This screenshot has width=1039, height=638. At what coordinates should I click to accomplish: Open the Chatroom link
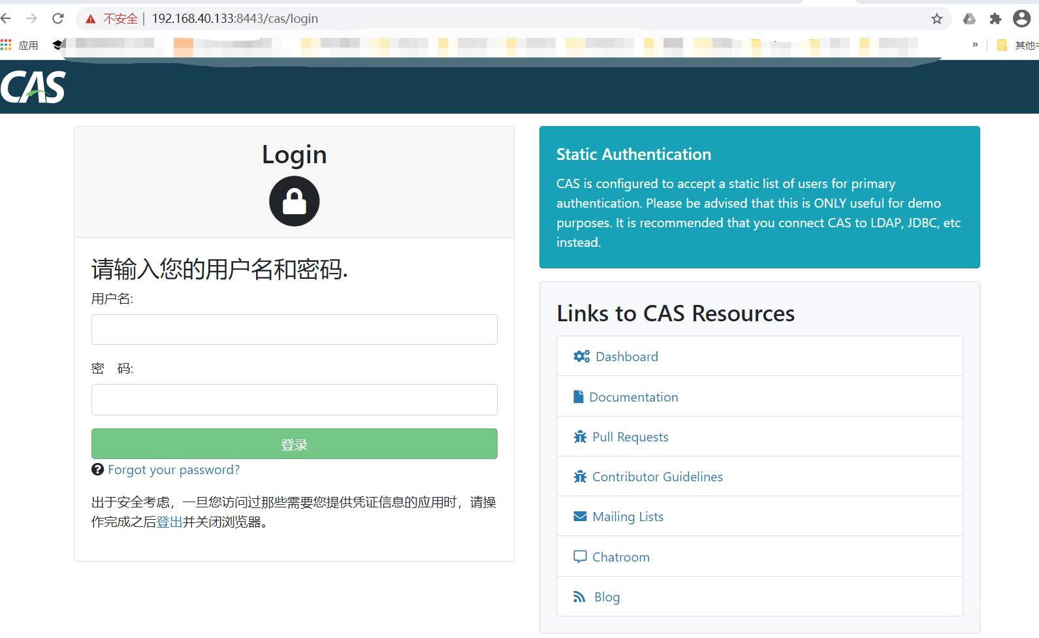coord(621,557)
